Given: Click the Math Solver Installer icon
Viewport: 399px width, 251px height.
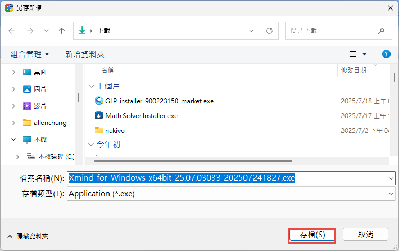Looking at the screenshot, I should [99, 115].
